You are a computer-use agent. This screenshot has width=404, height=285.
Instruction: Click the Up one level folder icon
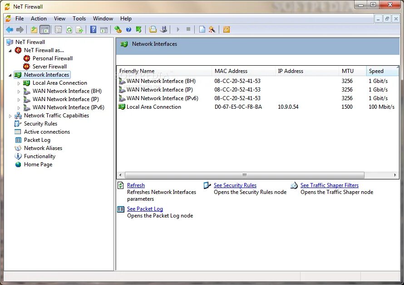pos(34,29)
